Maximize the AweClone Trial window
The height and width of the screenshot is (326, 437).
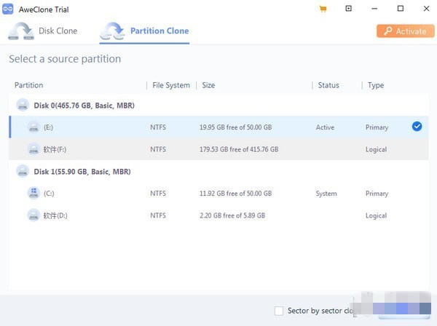point(400,9)
